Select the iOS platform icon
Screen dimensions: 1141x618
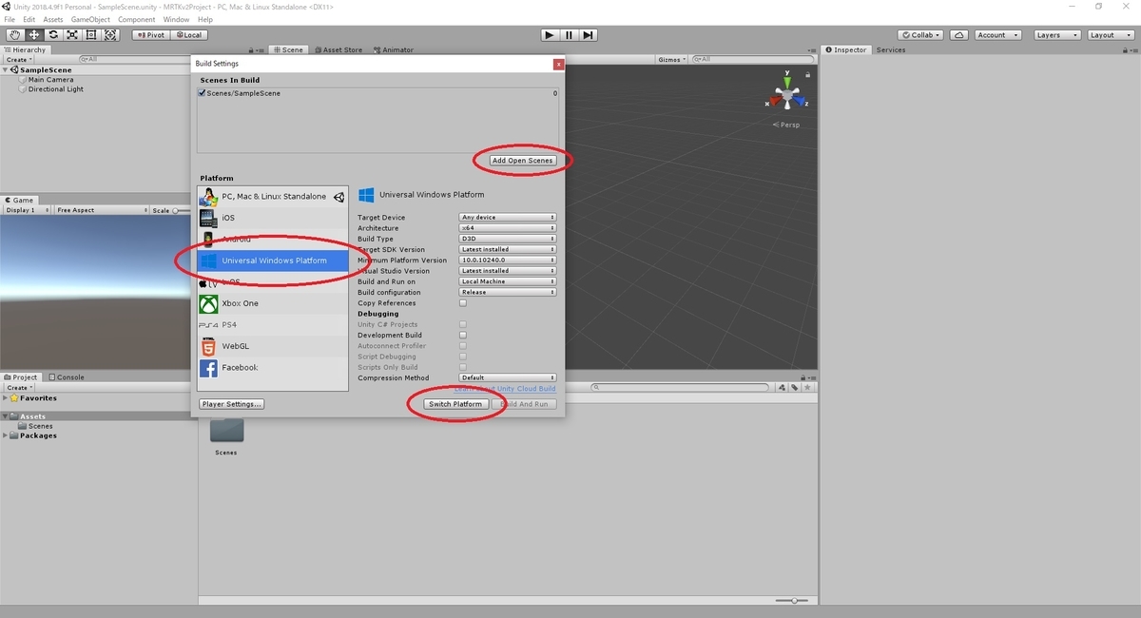click(208, 218)
